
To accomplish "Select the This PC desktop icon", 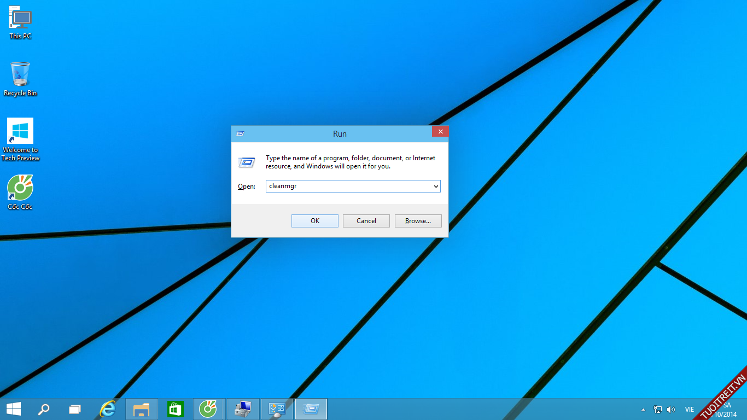I will 20,22.
